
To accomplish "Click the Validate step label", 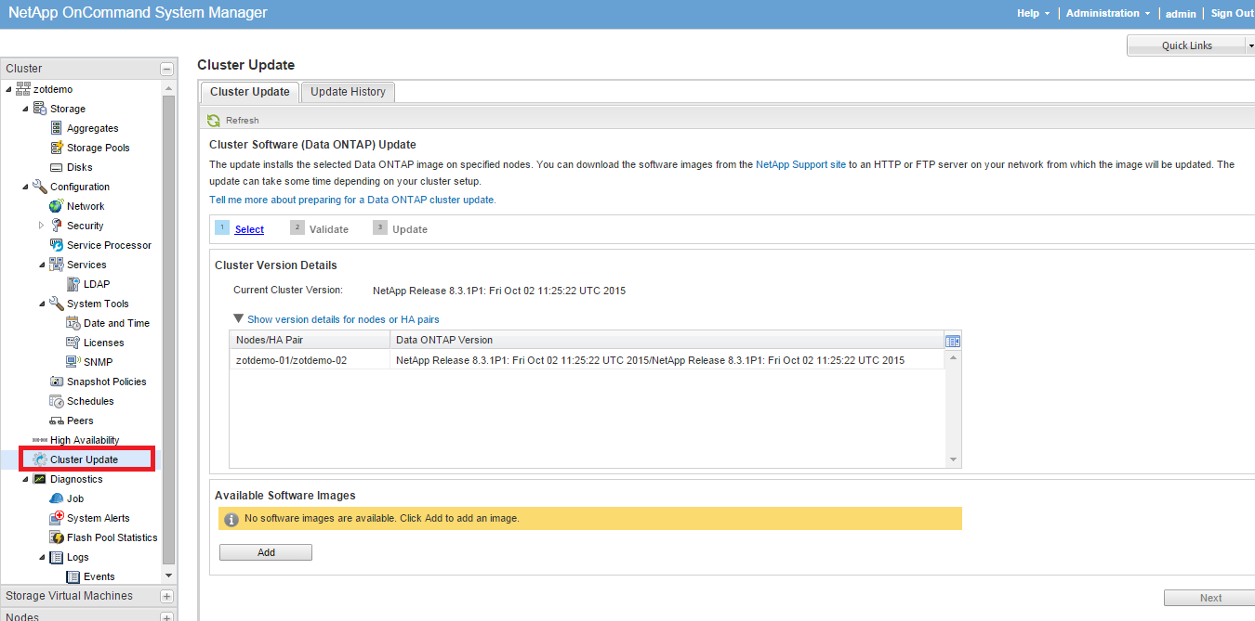I will pyautogui.click(x=329, y=229).
